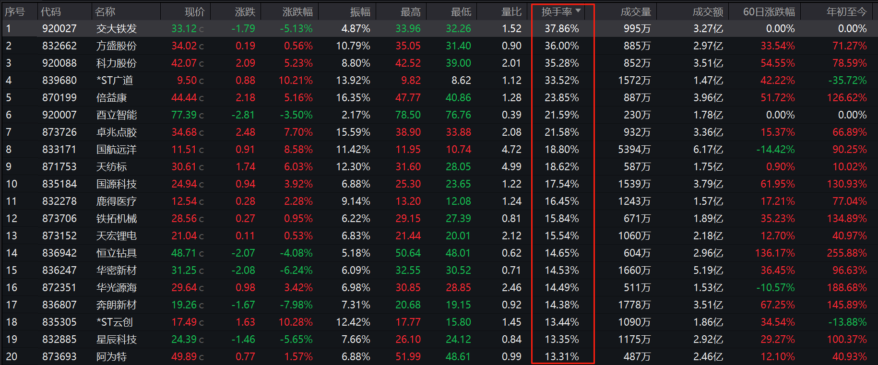The height and width of the screenshot is (365, 878).
Task: Sort the table by 现价 column header
Action: tap(194, 12)
